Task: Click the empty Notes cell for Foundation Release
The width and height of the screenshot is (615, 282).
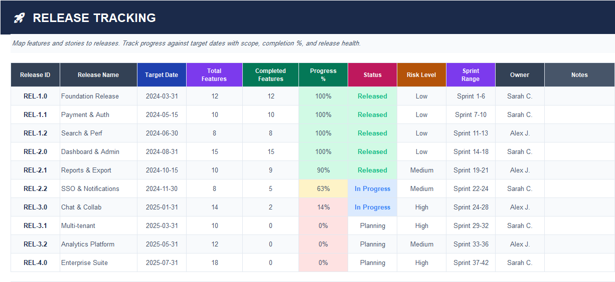Action: (579, 96)
